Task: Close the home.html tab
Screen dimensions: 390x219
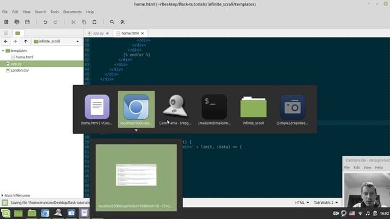Action: [142, 33]
